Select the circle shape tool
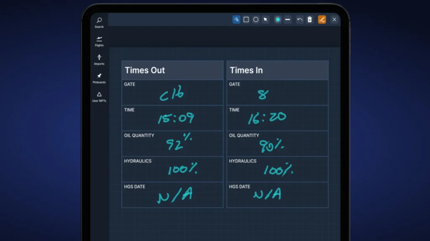 [x=256, y=20]
